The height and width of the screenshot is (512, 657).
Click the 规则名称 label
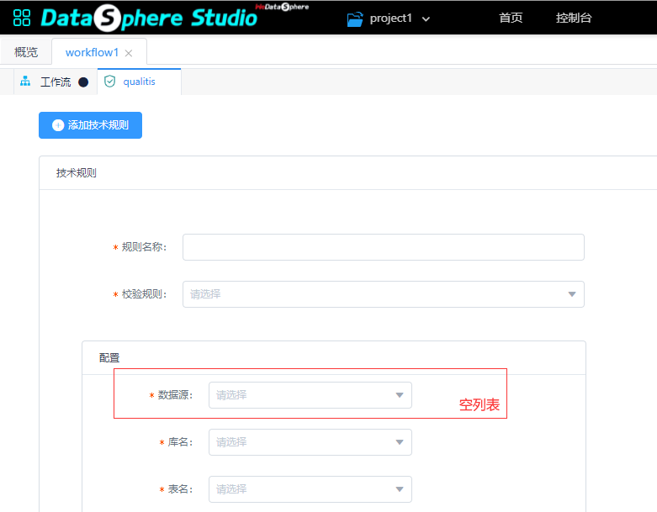(144, 247)
